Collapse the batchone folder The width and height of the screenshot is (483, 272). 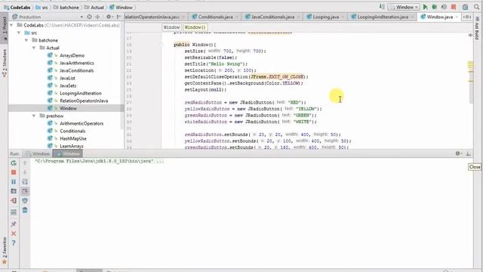pyautogui.click(x=26, y=40)
